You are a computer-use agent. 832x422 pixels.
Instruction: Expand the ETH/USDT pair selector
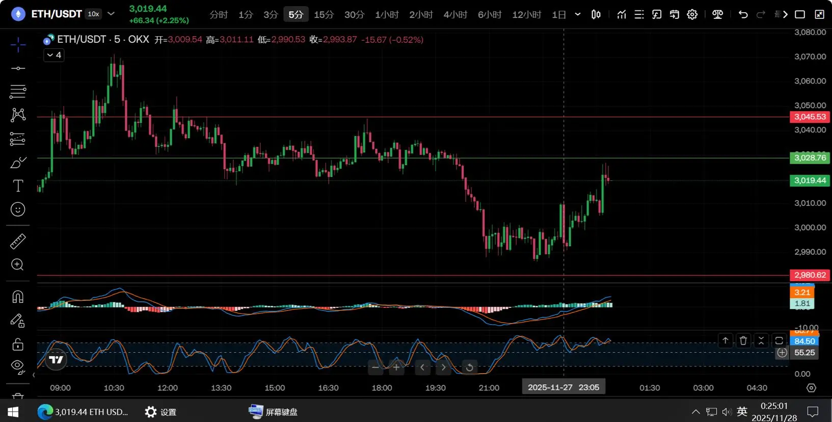(x=111, y=14)
